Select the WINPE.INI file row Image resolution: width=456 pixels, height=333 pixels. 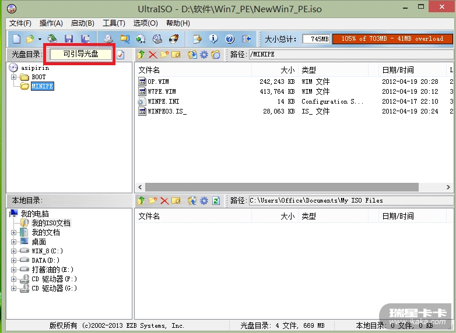pos(294,101)
